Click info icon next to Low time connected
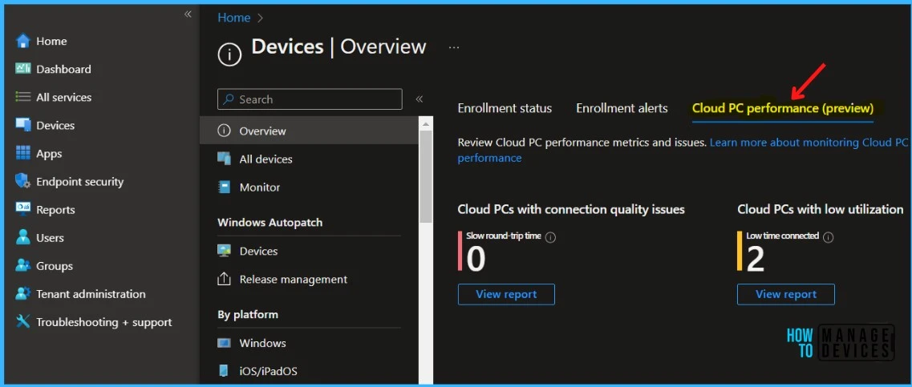This screenshot has width=912, height=387. [829, 237]
